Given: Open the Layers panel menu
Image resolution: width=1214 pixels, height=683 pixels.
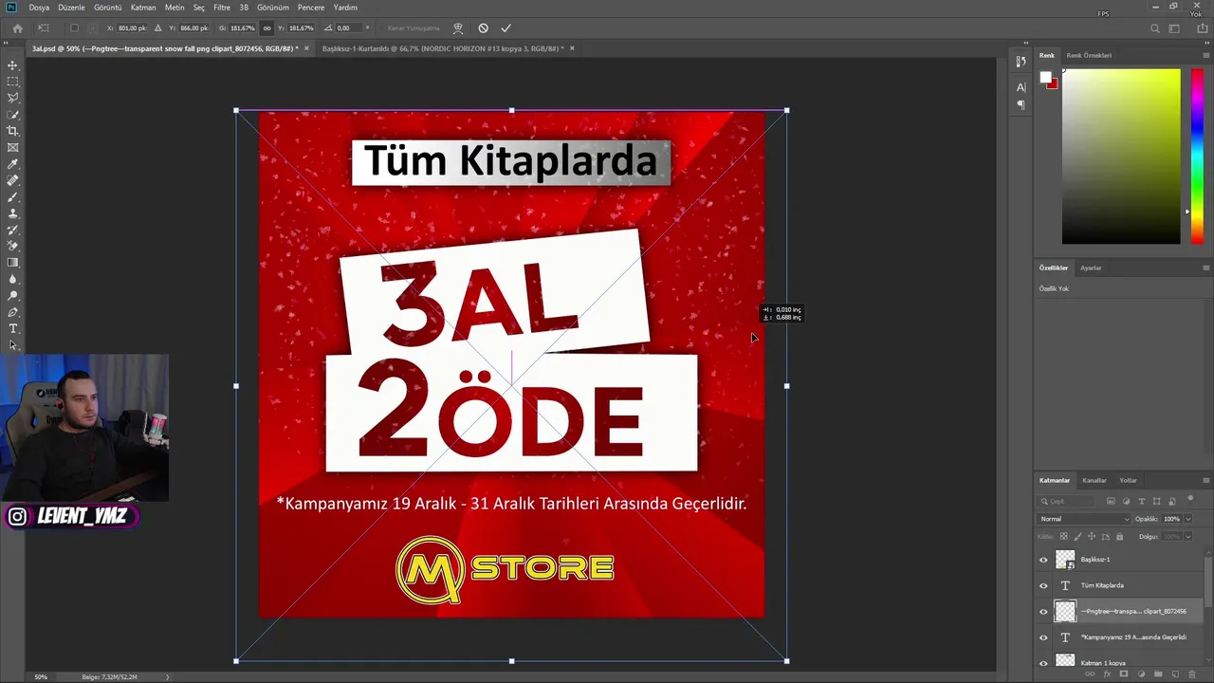Looking at the screenshot, I should click(1205, 480).
